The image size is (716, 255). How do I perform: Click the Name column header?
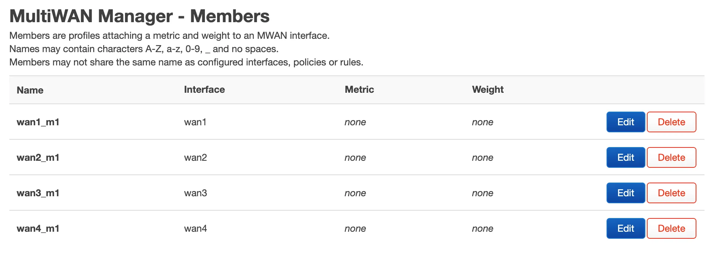pyautogui.click(x=30, y=90)
